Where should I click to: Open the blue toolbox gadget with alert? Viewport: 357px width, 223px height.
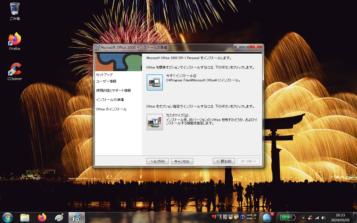point(267,217)
